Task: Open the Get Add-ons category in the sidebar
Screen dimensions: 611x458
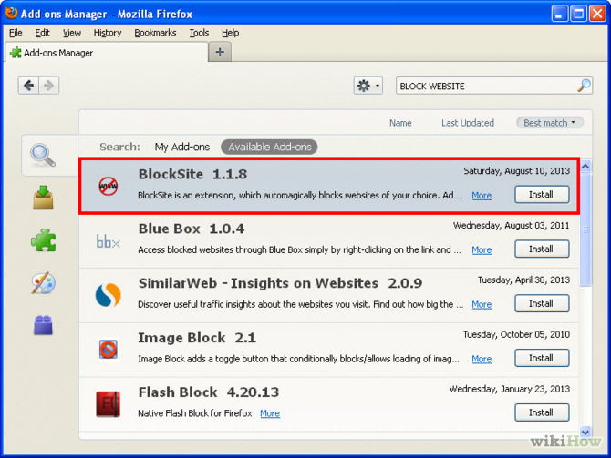Action: pos(43,198)
